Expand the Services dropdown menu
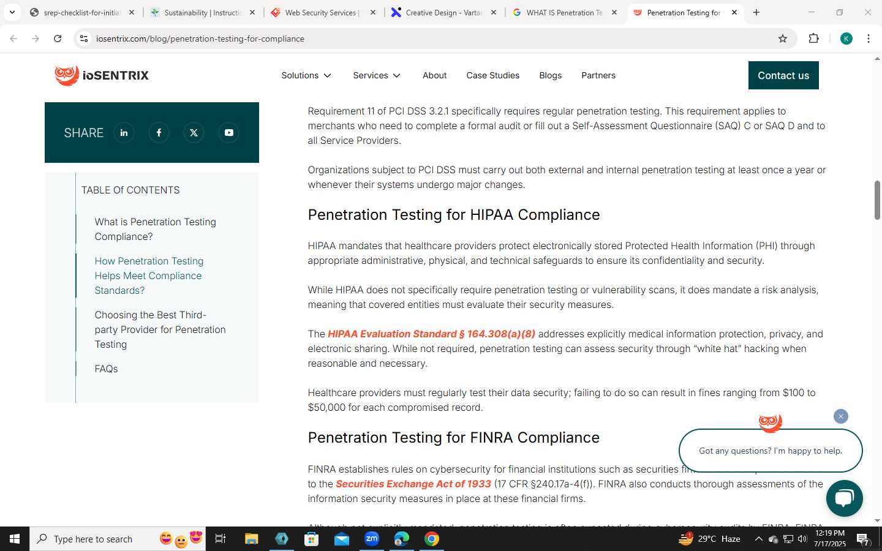882x551 pixels. [x=377, y=75]
